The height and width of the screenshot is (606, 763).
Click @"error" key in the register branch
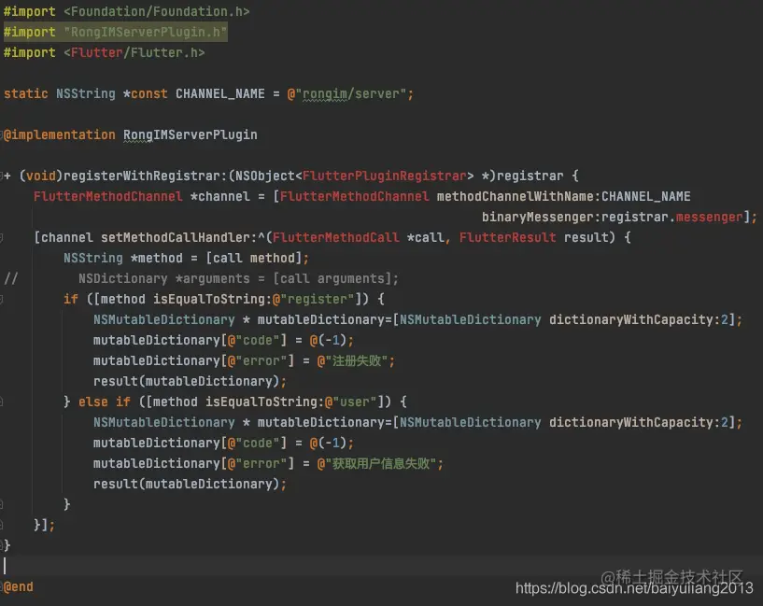(257, 360)
